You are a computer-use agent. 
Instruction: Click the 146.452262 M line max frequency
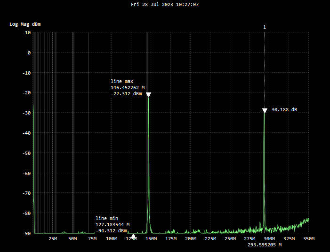tap(127, 87)
